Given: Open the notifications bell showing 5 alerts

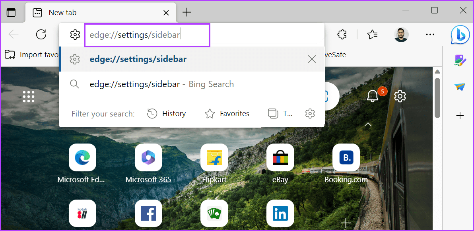Looking at the screenshot, I should coord(373,96).
